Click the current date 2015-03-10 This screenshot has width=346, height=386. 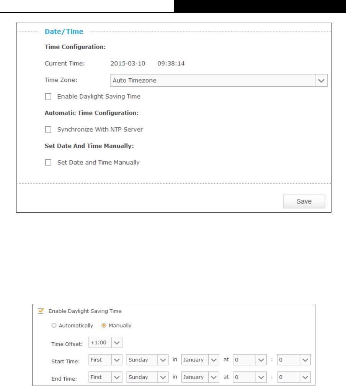128,64
